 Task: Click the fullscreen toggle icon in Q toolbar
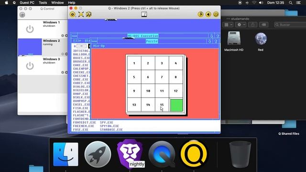[81, 14]
